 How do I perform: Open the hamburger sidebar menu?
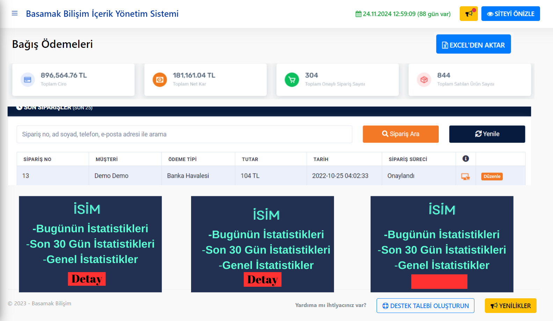coord(15,13)
